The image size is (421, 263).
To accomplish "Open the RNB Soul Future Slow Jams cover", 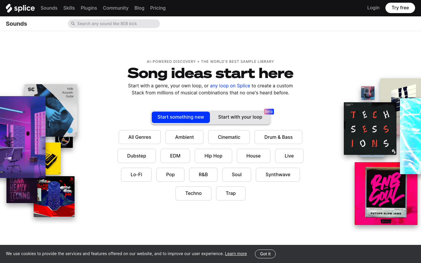I will click(386, 193).
